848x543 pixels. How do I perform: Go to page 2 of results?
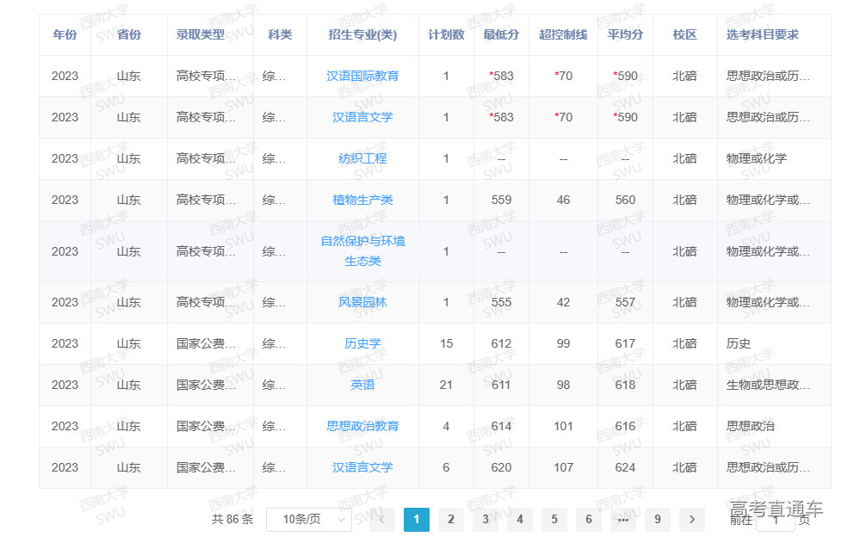click(450, 520)
